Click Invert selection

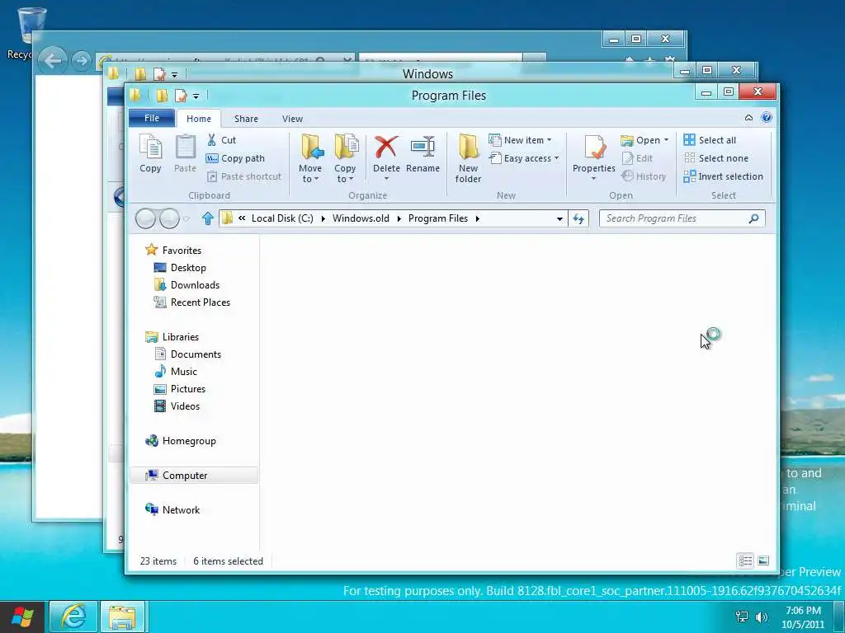(x=723, y=176)
